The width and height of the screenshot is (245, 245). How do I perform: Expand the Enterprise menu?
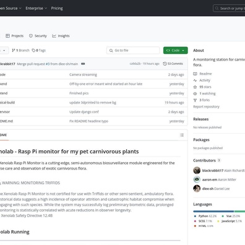coord(37,8)
